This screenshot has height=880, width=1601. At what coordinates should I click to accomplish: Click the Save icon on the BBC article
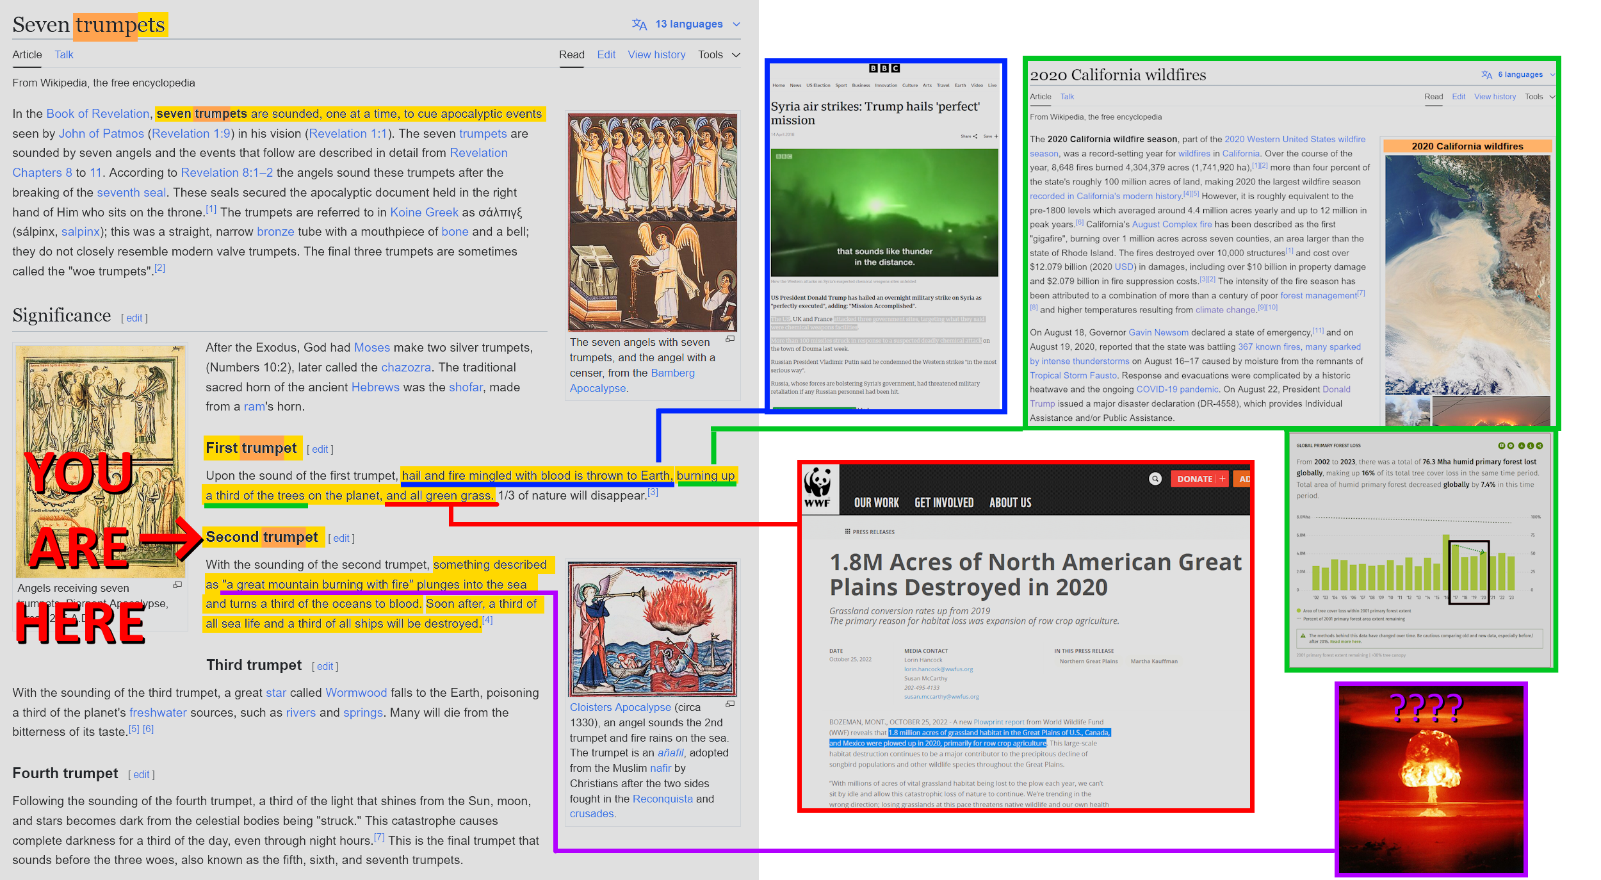pyautogui.click(x=991, y=136)
